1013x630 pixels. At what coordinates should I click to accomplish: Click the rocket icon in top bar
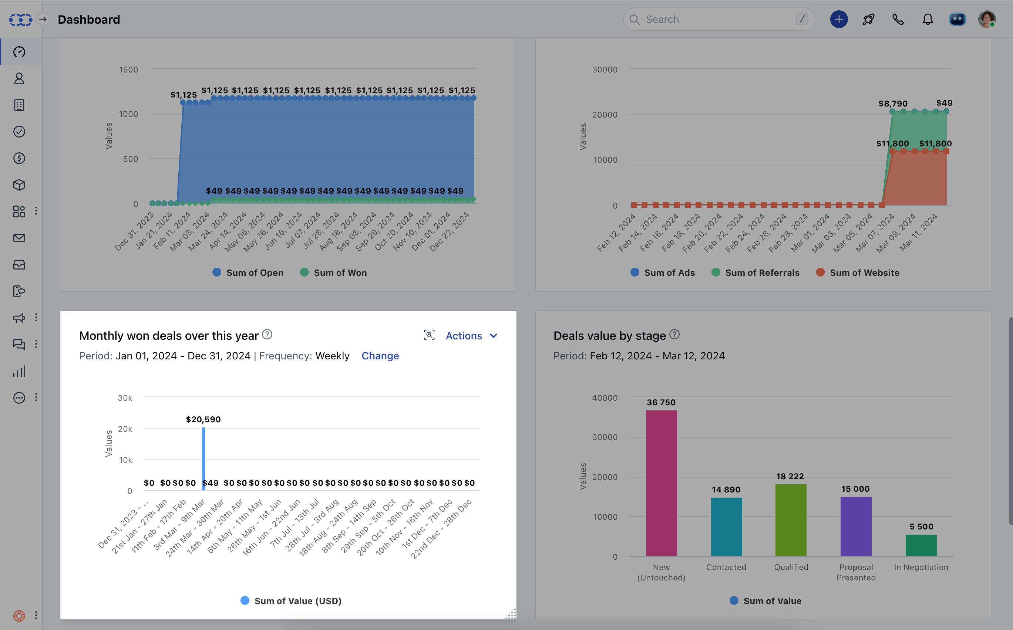click(868, 20)
